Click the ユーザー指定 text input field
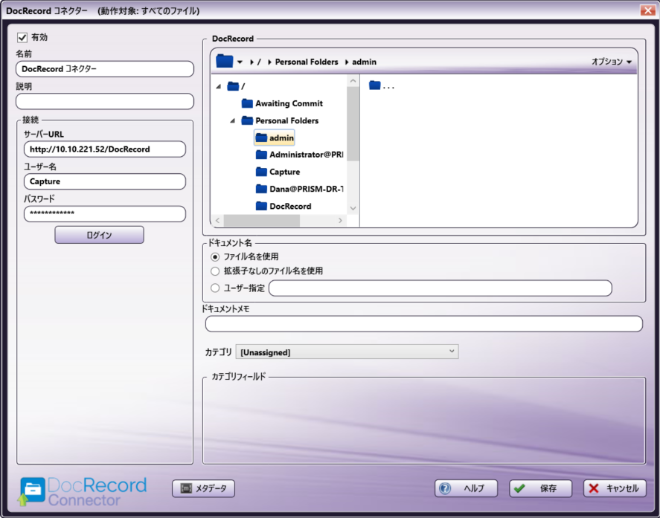The image size is (660, 518). coord(440,288)
